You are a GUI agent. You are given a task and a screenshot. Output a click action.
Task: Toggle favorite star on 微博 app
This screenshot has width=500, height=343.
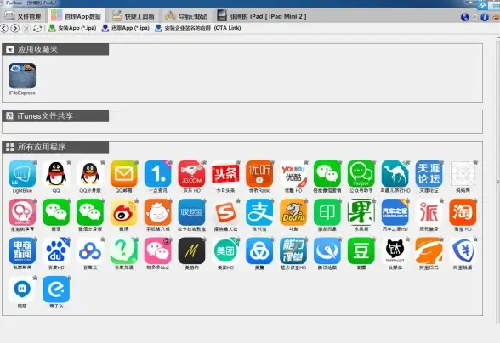coord(137,200)
